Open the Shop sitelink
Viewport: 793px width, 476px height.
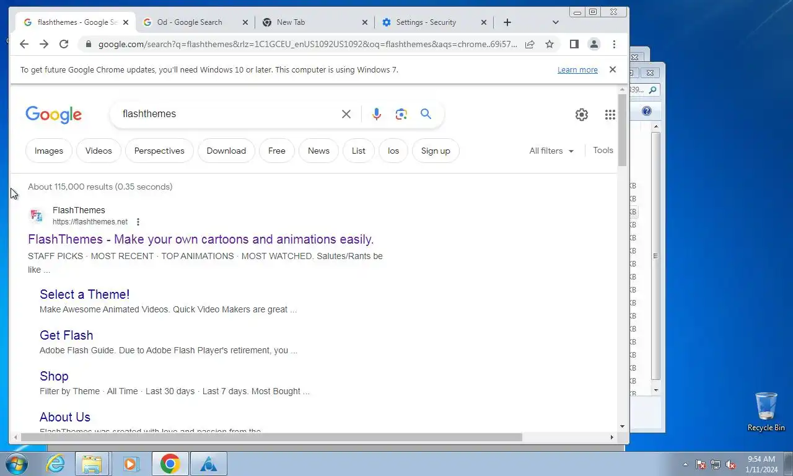pos(54,376)
